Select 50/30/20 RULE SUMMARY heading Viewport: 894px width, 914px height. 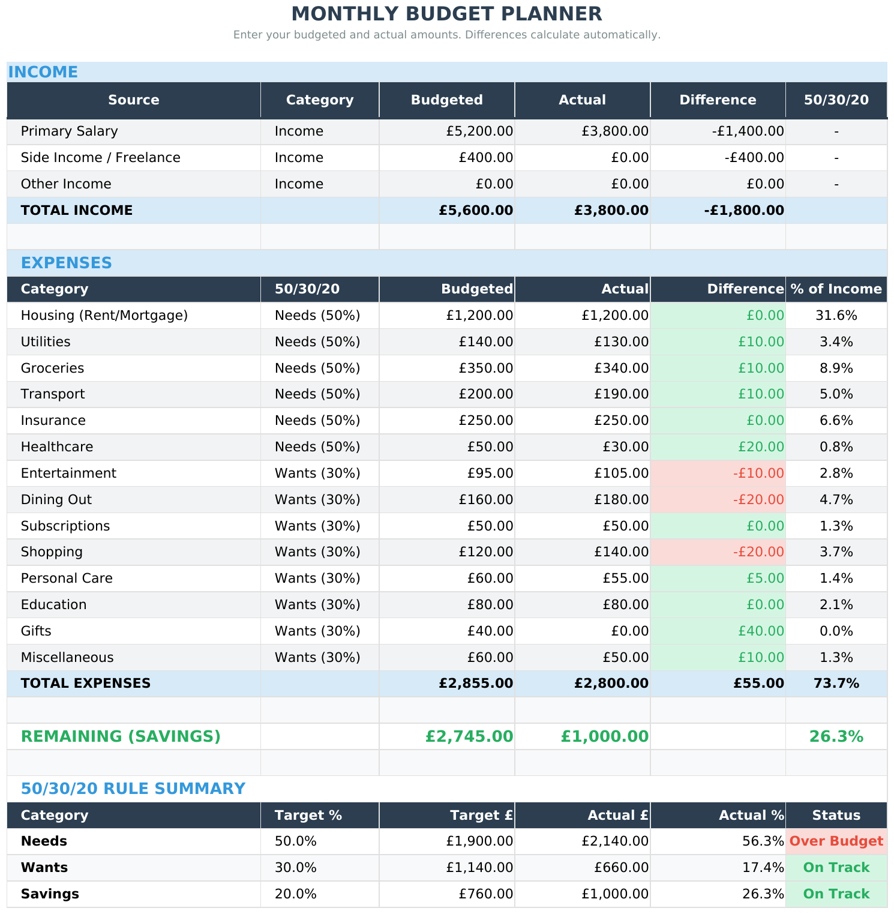[133, 789]
